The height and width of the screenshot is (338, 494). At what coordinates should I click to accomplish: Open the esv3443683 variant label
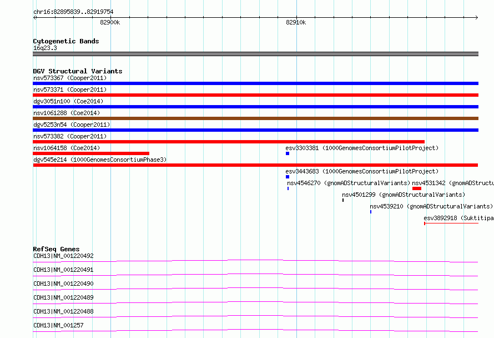click(x=362, y=171)
